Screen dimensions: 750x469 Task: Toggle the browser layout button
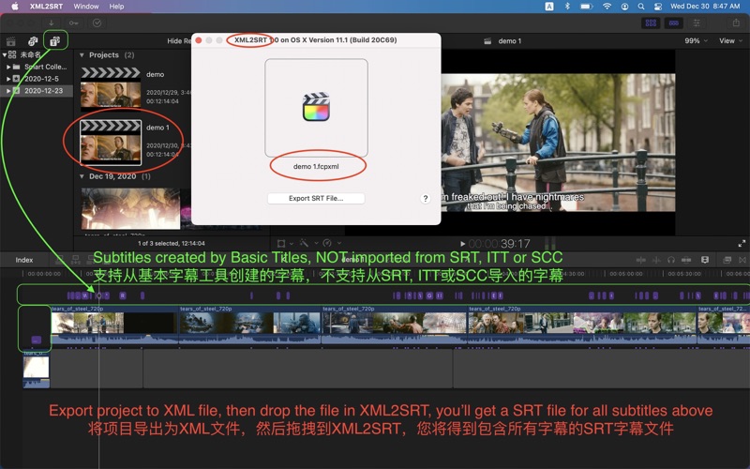pyautogui.click(x=651, y=23)
